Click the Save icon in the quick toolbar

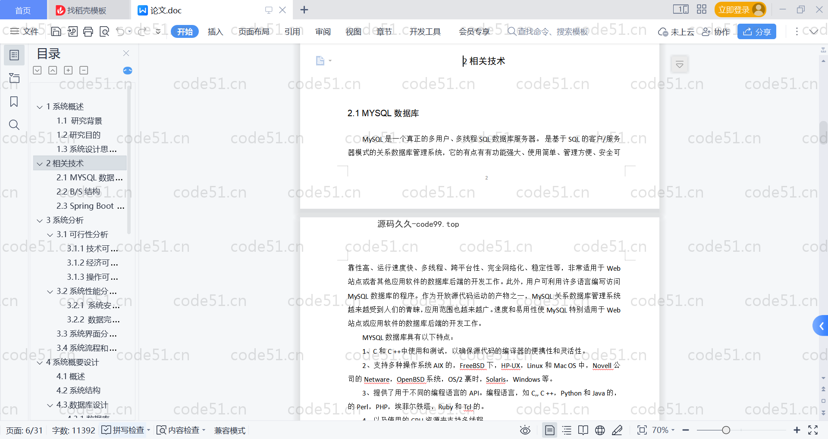click(x=56, y=31)
